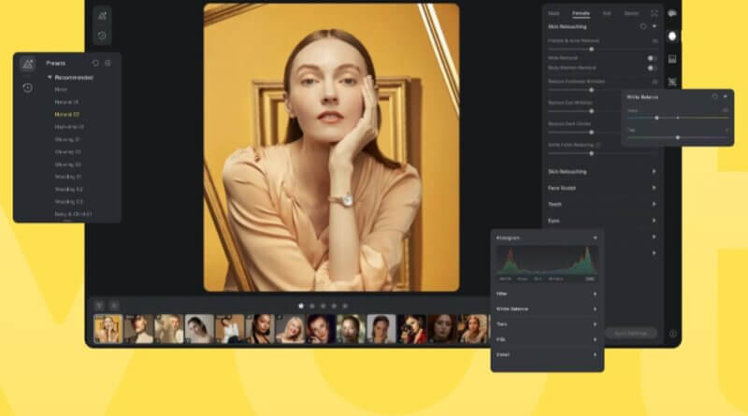The height and width of the screenshot is (416, 748).
Task: Apply the Wedding 03 preset
Action: (x=68, y=202)
